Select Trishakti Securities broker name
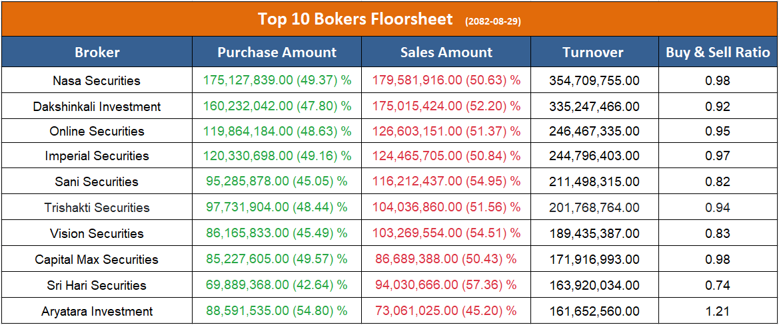The width and height of the screenshot is (779, 325). click(x=97, y=207)
